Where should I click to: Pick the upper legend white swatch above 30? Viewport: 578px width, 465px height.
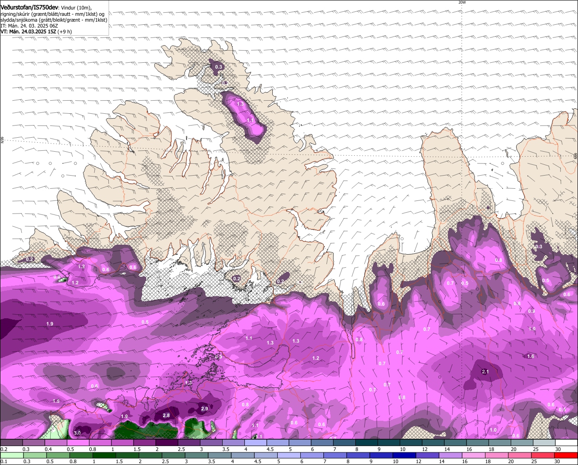(567, 443)
